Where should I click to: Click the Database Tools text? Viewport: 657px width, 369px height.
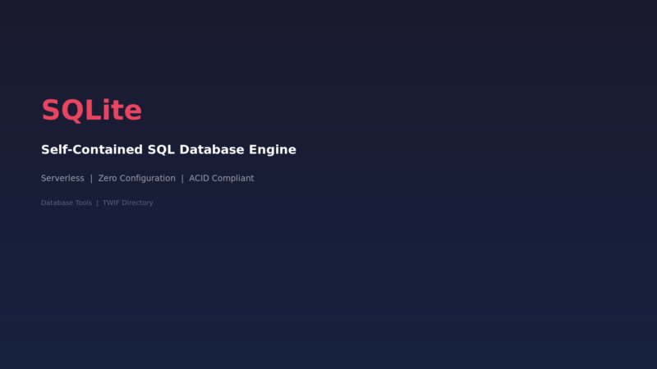point(67,203)
